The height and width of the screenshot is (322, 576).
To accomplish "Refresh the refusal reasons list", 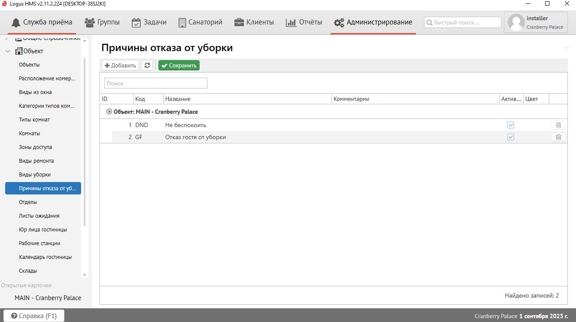I will click(147, 65).
